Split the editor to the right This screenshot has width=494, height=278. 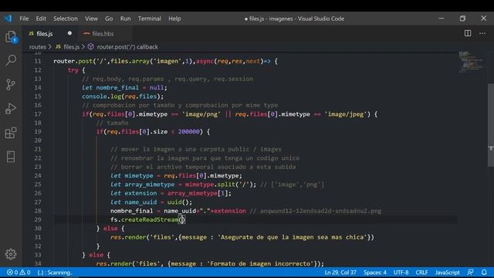point(468,33)
